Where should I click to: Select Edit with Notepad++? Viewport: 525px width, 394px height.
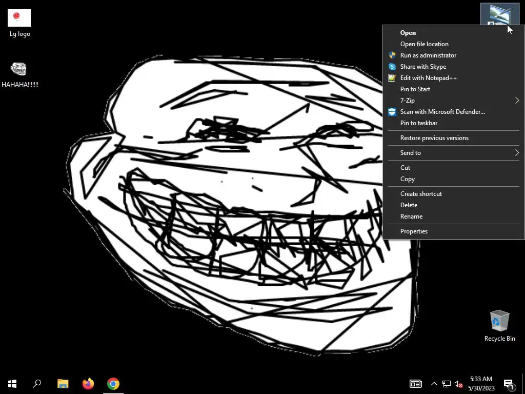click(453, 78)
